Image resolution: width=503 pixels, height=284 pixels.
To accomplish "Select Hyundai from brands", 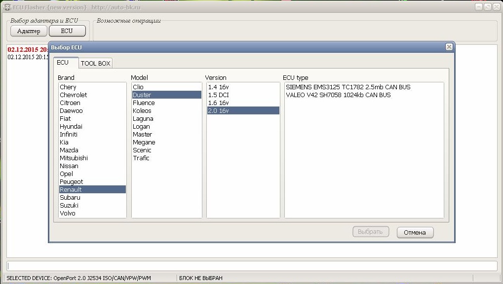I will click(x=92, y=127).
